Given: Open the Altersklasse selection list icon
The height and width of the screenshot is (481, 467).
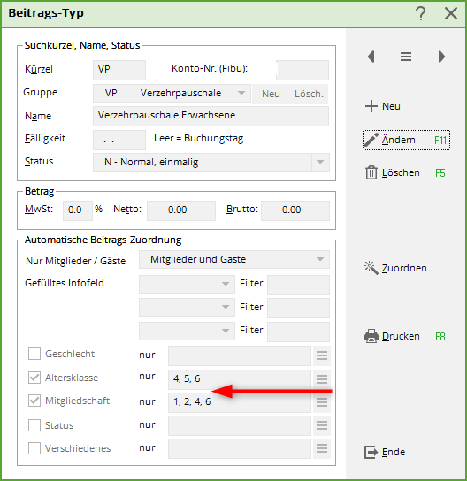Looking at the screenshot, I should [x=322, y=379].
